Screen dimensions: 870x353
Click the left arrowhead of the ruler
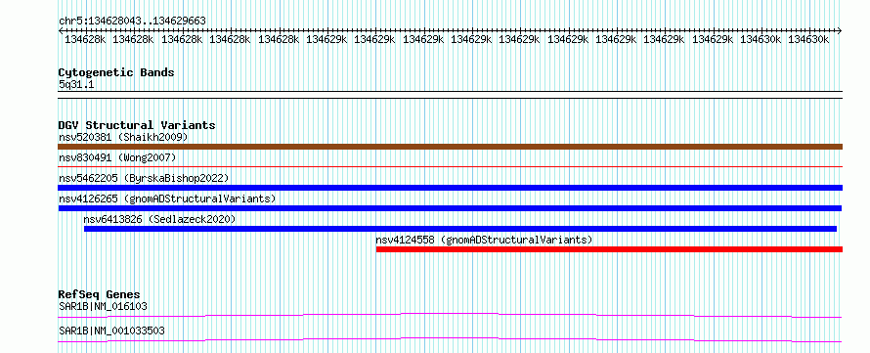tap(61, 30)
